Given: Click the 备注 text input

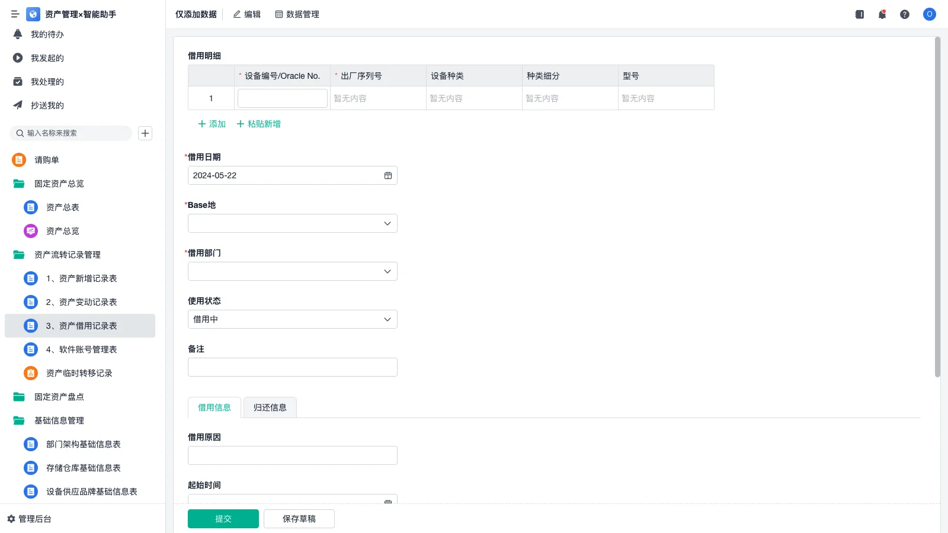Looking at the screenshot, I should 293,367.
